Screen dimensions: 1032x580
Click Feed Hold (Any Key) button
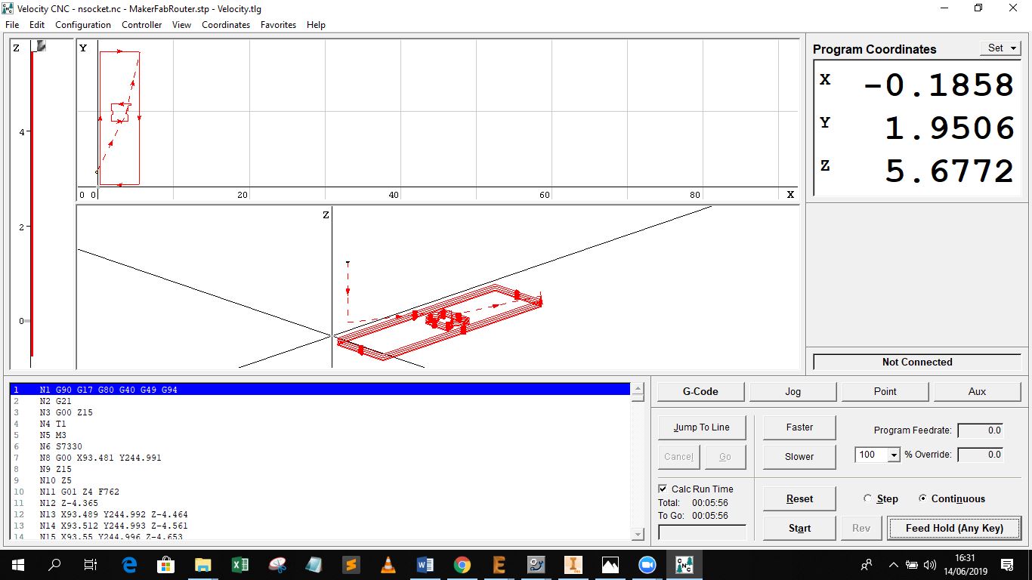(x=954, y=529)
